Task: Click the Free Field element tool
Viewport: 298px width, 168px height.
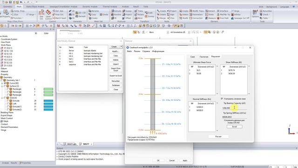Action: click(x=223, y=18)
